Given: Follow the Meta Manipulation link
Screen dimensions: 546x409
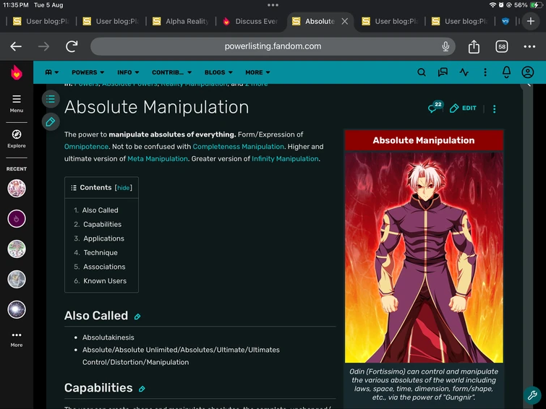Looking at the screenshot, I should coord(158,159).
